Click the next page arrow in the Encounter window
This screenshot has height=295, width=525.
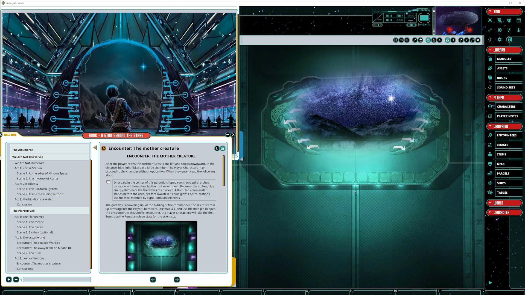pos(177,280)
